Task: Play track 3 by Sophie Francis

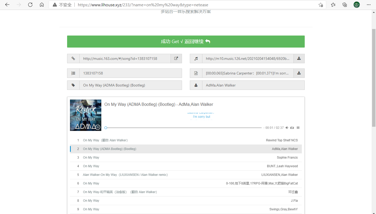Action: [x=186, y=158]
